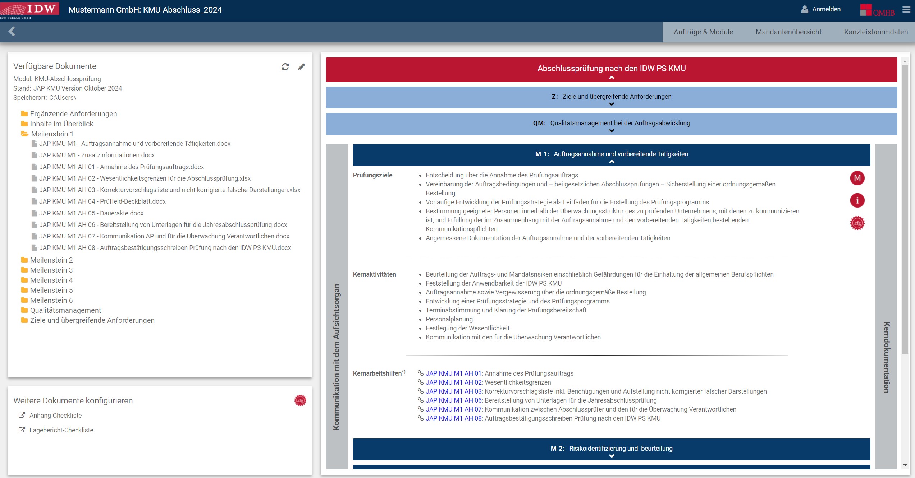The height and width of the screenshot is (478, 915).
Task: Click the red M circle icon
Action: click(x=857, y=178)
